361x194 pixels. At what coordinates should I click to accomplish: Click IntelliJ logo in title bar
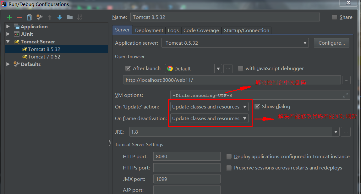click(x=4, y=4)
